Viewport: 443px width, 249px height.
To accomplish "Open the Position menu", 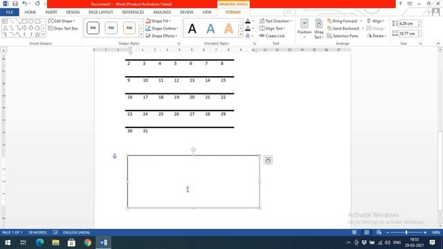I will 305,28.
